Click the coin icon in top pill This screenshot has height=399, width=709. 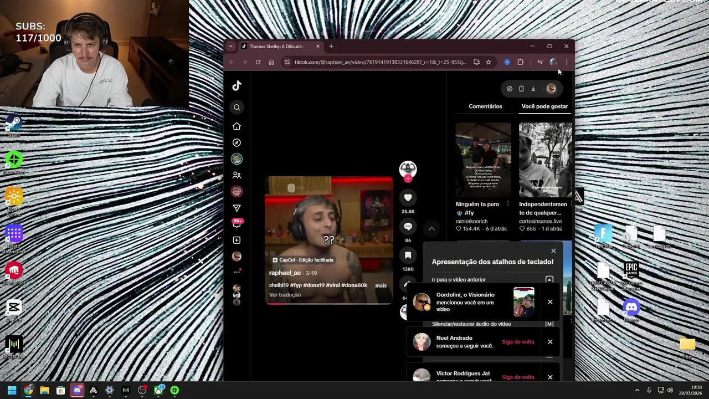pos(510,89)
